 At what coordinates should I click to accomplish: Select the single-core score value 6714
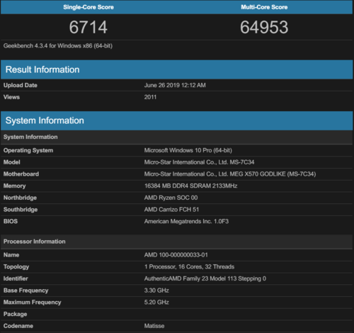pyautogui.click(x=88, y=27)
